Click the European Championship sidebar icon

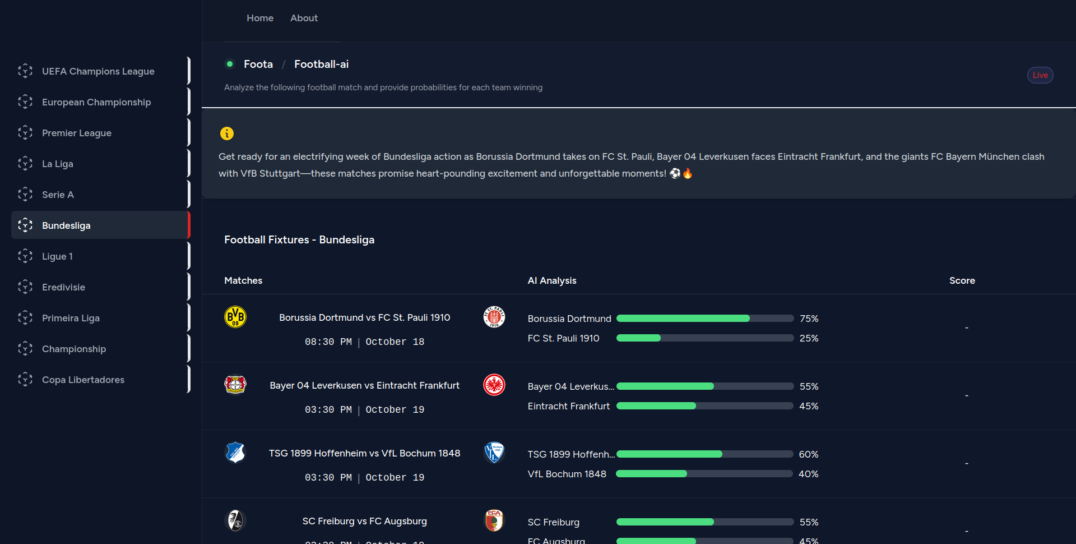coord(25,102)
